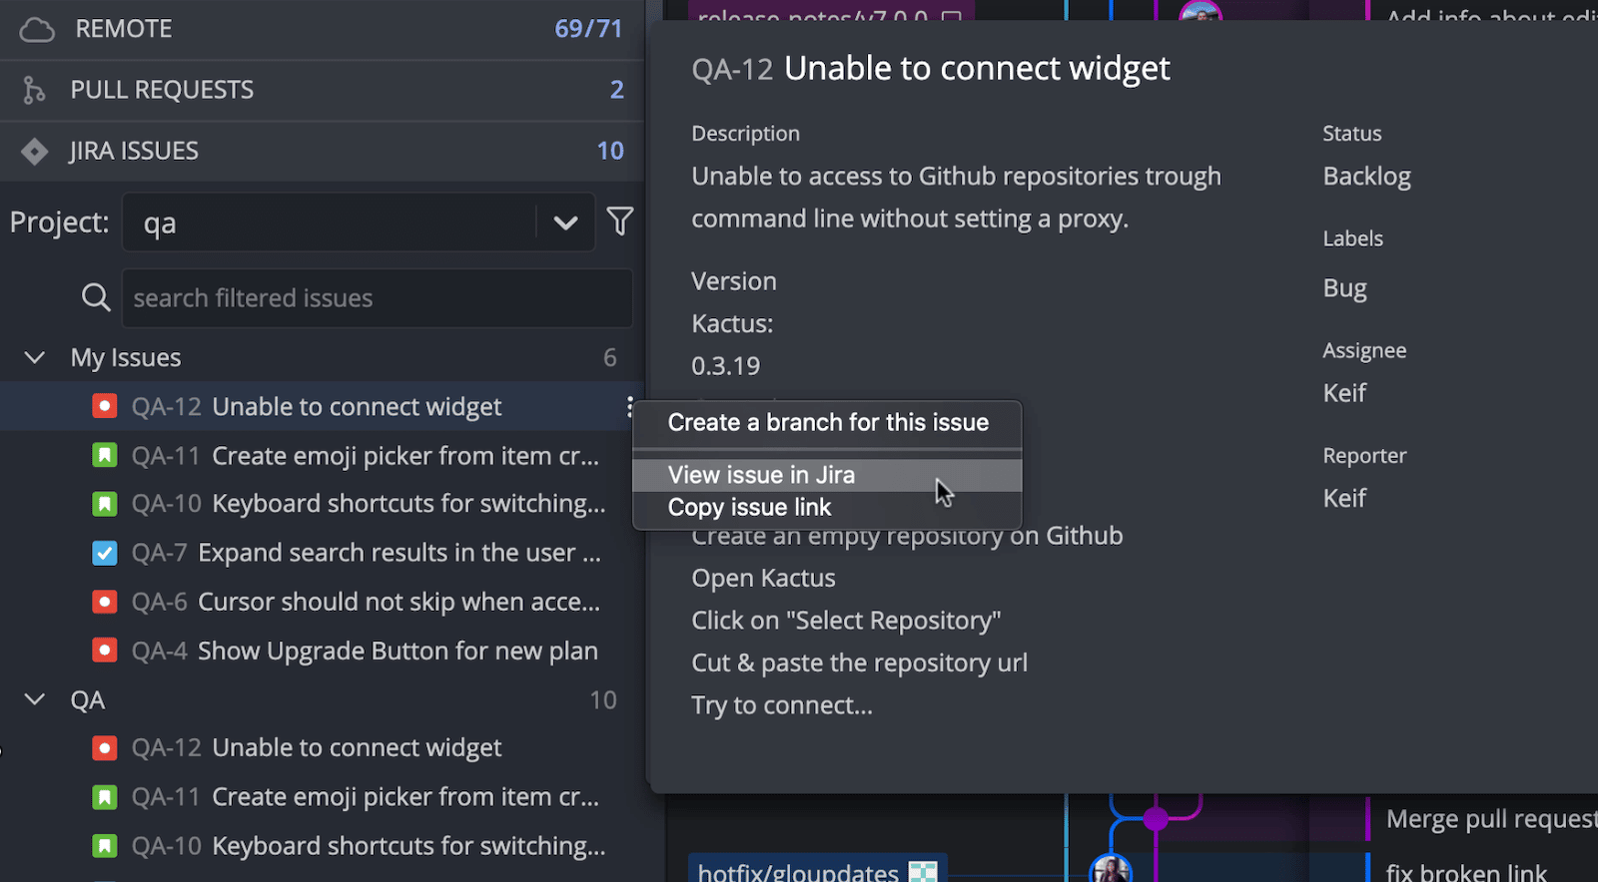Click the search magnifier icon

[x=96, y=297]
